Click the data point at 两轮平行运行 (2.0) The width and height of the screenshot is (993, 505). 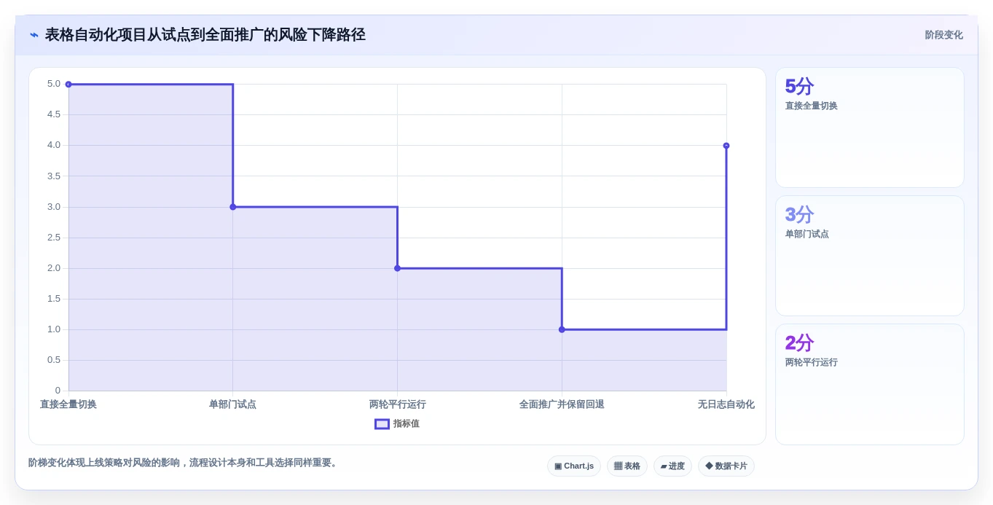397,268
